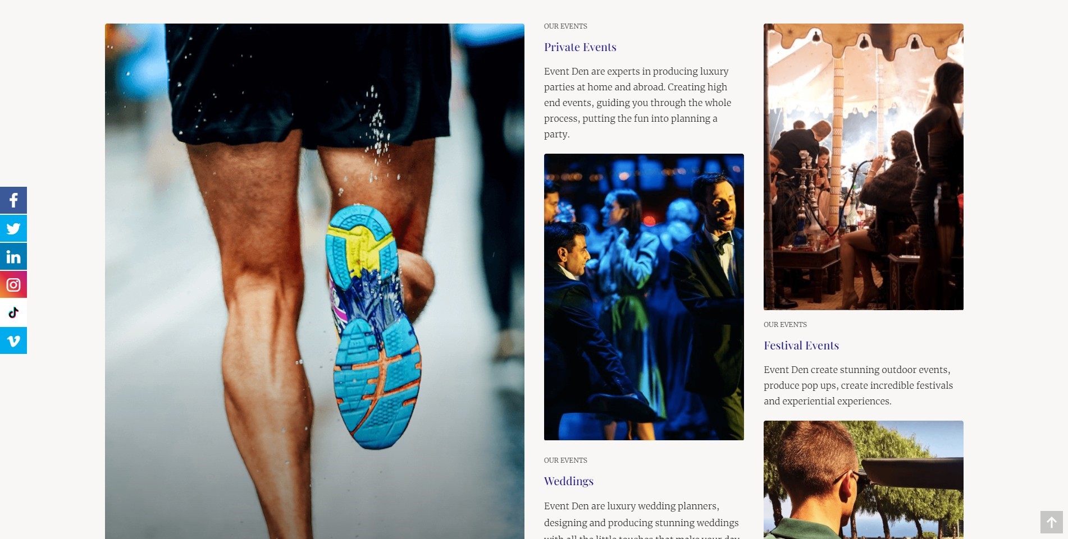Click the Festival Events description text

[858, 385]
